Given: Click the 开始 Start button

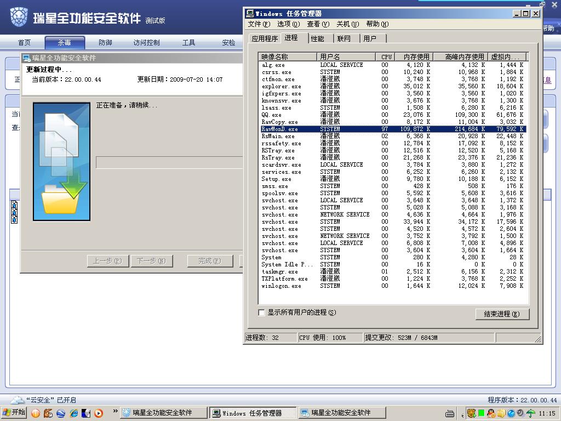Looking at the screenshot, I should tap(14, 412).
